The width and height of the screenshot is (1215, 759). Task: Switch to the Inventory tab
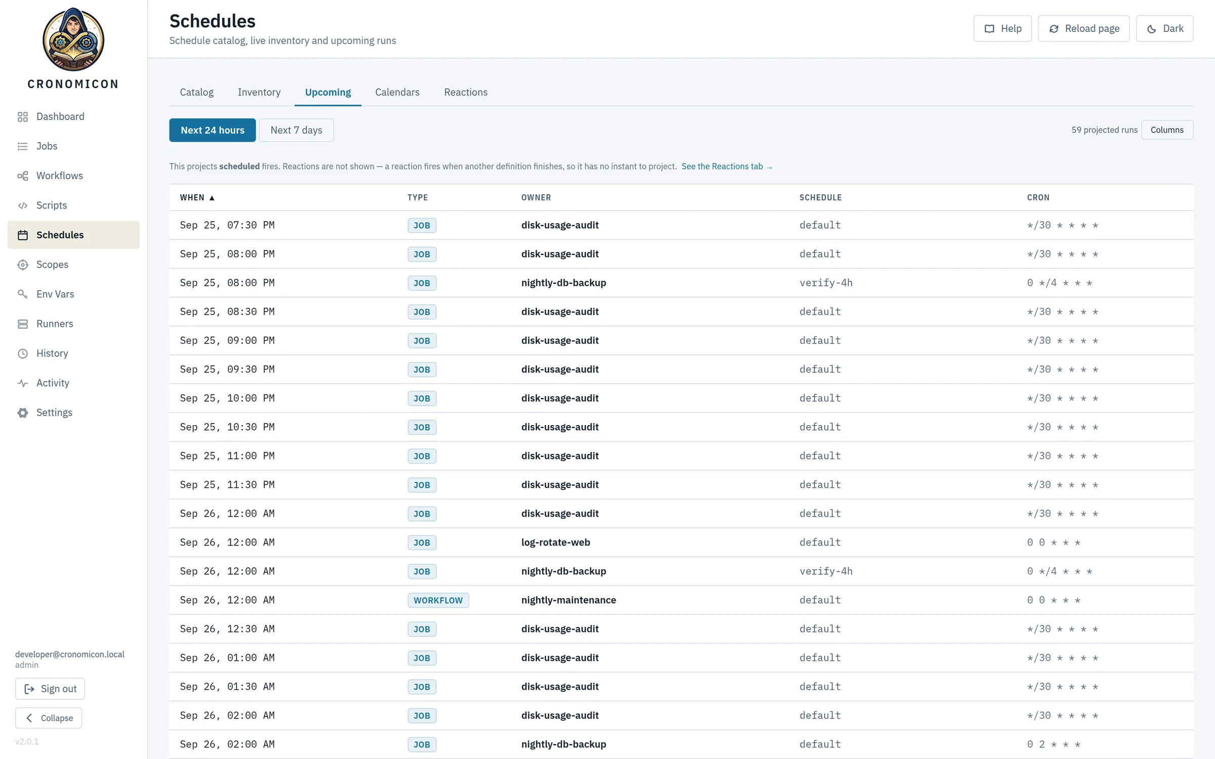tap(259, 92)
